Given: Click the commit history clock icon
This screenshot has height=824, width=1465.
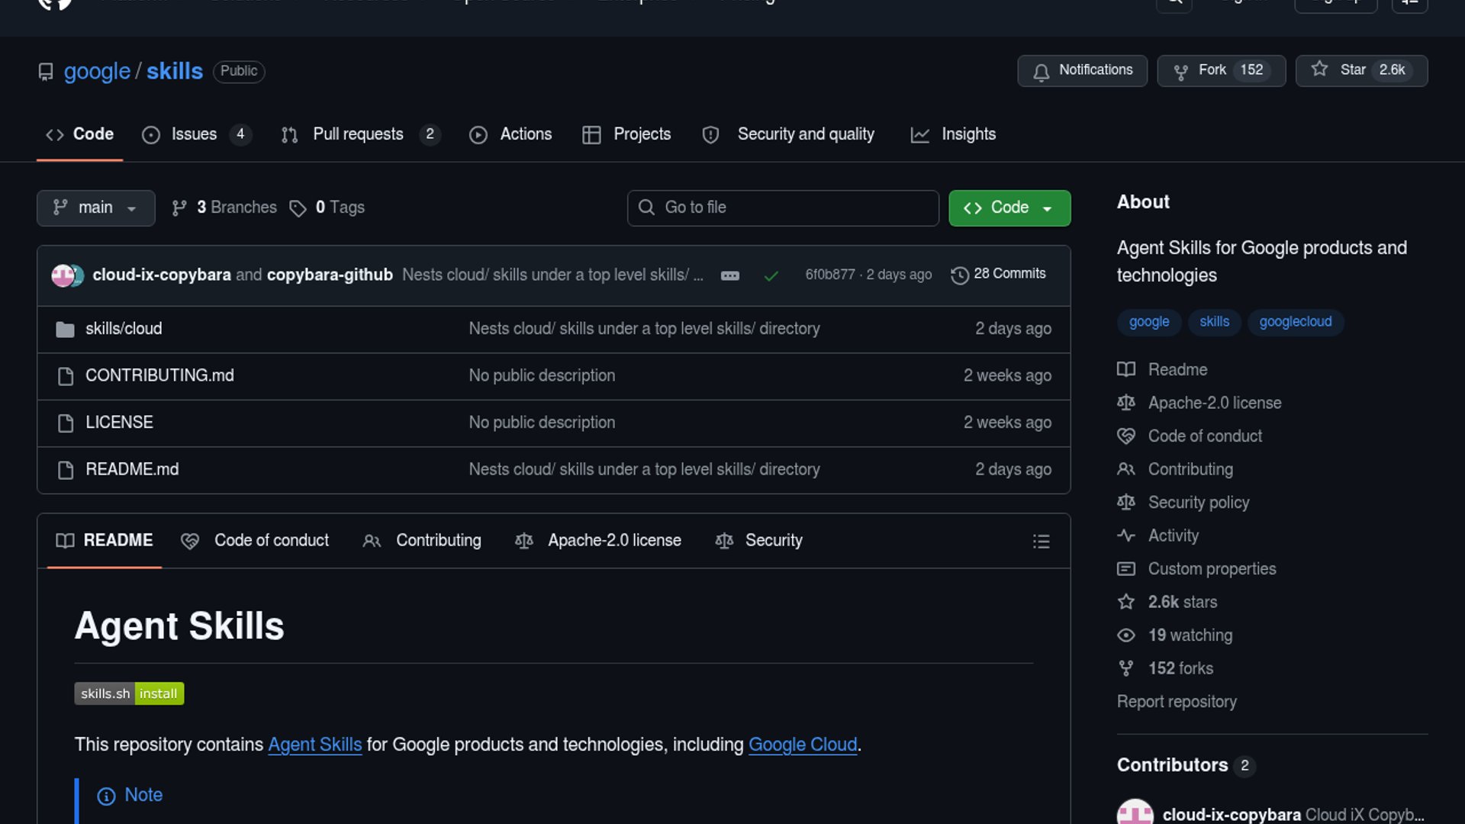Looking at the screenshot, I should [x=959, y=275].
